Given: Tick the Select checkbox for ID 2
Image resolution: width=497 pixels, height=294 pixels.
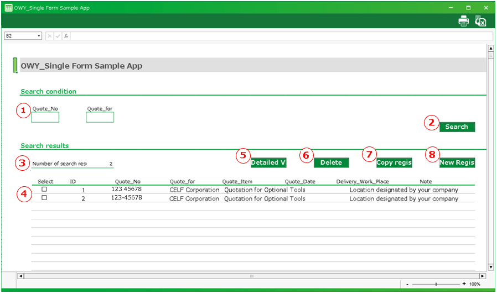Looking at the screenshot, I should (44, 198).
